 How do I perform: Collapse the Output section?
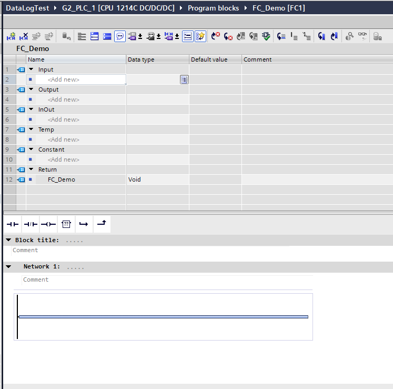(31, 89)
